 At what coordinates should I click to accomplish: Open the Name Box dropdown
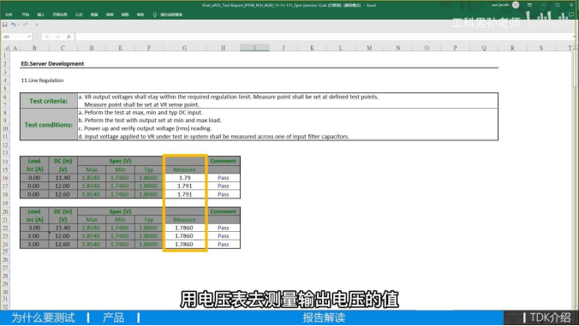pos(29,37)
